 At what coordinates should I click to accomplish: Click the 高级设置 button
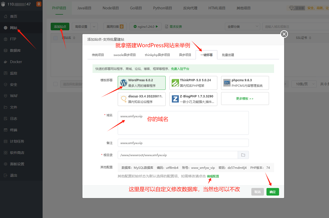[x=81, y=26]
